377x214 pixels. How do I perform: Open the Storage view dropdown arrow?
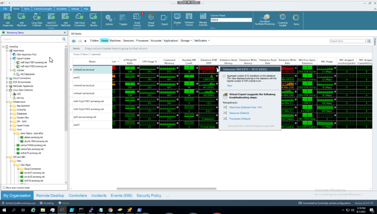coord(191,40)
